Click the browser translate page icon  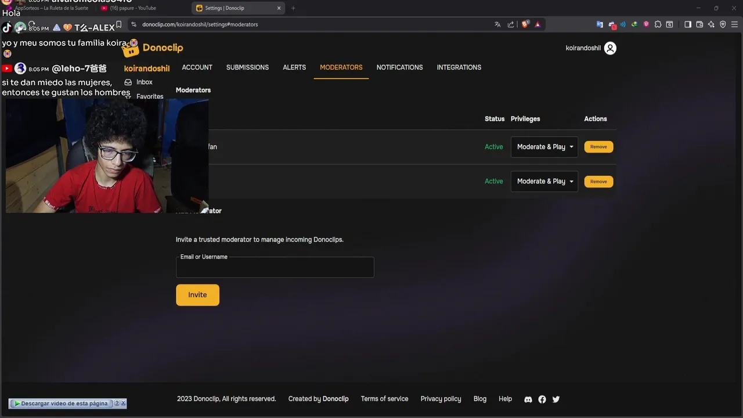pos(497,24)
